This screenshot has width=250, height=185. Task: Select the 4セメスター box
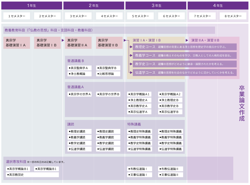pyautogui.click(x=109, y=16)
